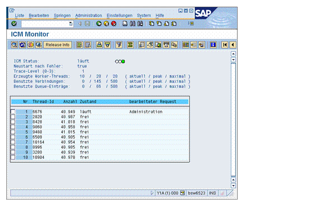Click the "bsw6523" server name in status bar
Viewport: 324px width, 205px height.
[x=196, y=193]
